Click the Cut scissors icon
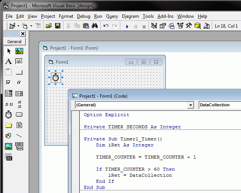Image resolution: width=241 pixels, height=193 pixels. 68,26
